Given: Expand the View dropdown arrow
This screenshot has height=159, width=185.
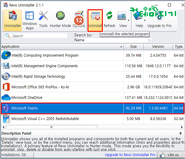Looking at the screenshot, I should tap(128, 21).
